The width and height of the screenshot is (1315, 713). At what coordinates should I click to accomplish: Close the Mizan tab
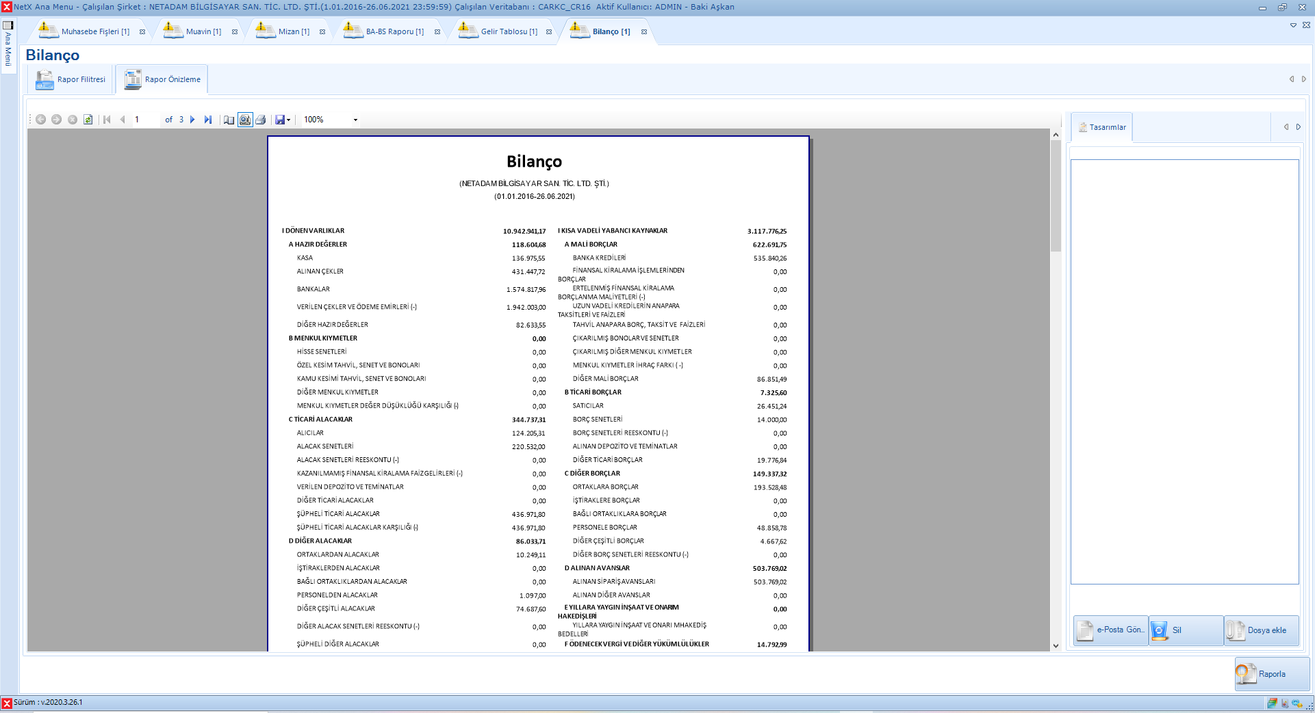[x=322, y=31]
